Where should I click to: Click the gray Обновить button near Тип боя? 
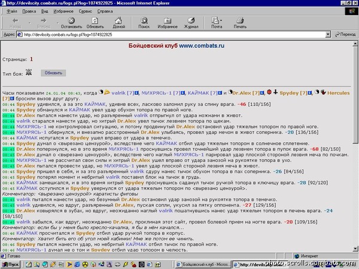(53, 73)
